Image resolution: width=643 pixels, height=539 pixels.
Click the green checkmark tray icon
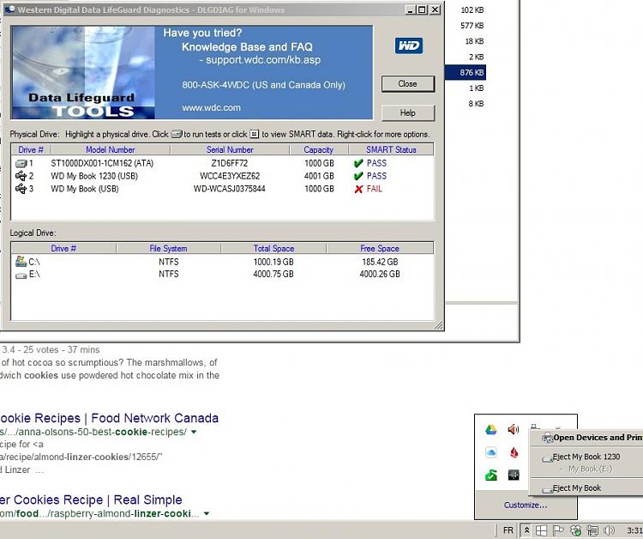tap(491, 475)
